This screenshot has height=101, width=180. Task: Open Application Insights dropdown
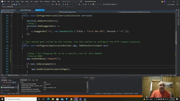[x=111, y=4]
